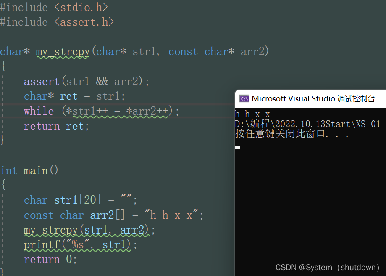
Task: Click the printf("%s", str1) statement
Action: (80, 245)
